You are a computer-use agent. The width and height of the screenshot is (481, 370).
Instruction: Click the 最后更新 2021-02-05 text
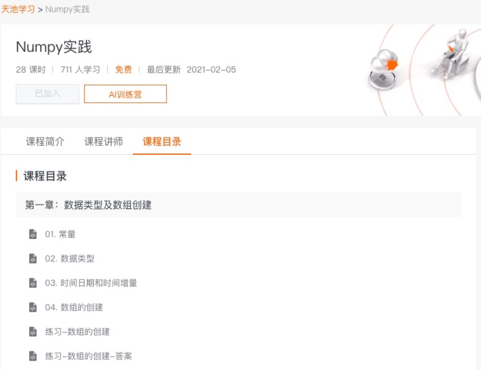pyautogui.click(x=191, y=69)
